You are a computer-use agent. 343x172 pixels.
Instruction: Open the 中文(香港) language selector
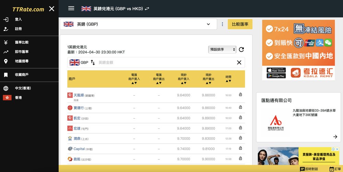(23, 88)
